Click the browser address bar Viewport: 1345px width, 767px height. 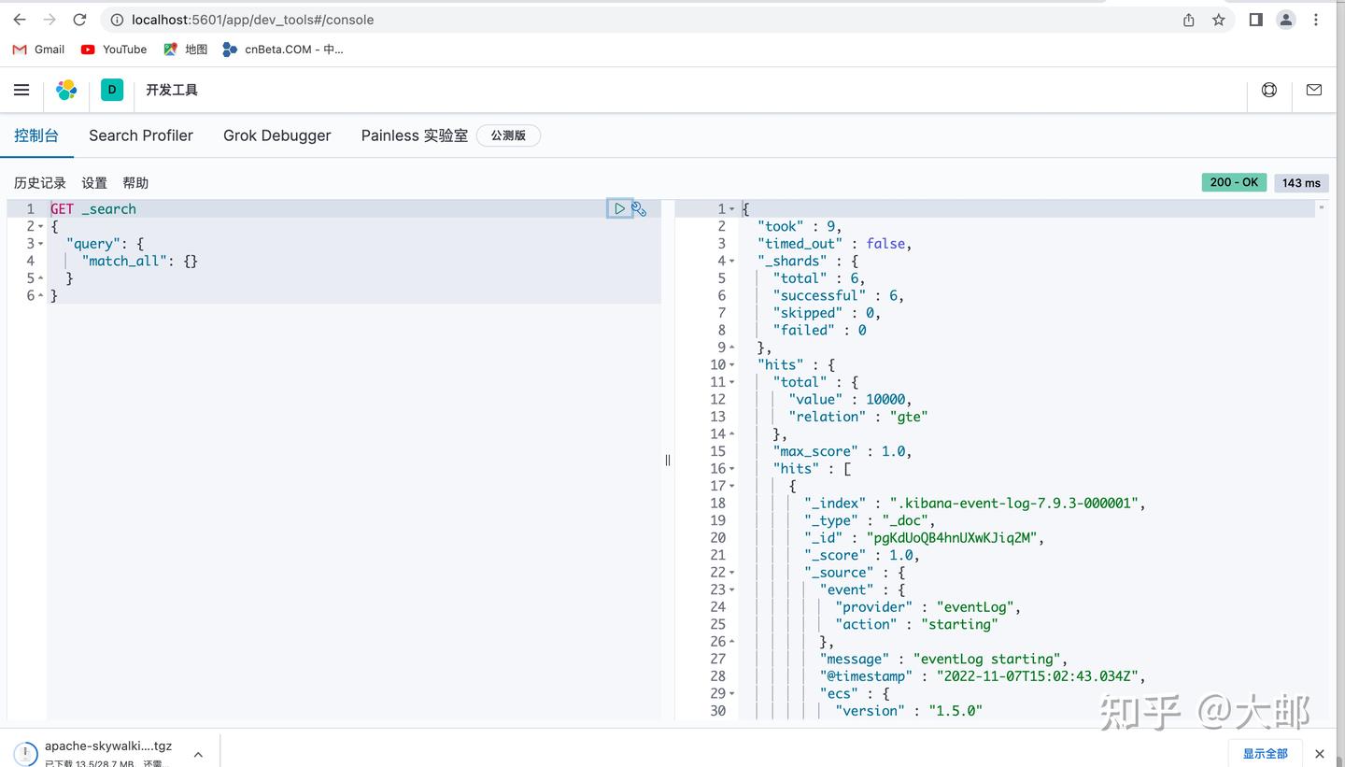tap(252, 19)
